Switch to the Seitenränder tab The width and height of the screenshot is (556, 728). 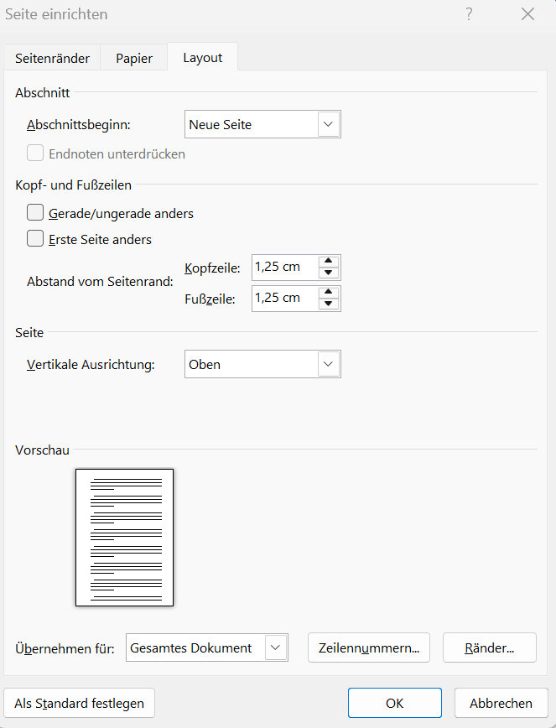(x=52, y=58)
